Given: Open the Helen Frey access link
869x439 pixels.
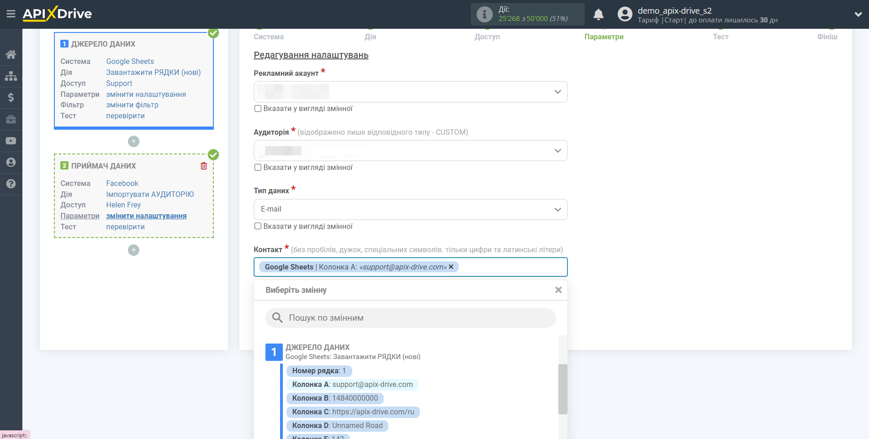Looking at the screenshot, I should coord(123,205).
